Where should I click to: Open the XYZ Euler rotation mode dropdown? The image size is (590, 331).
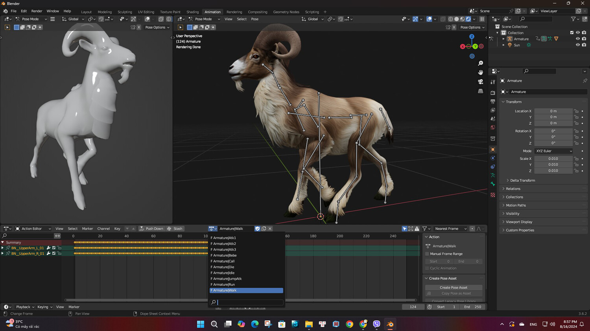pyautogui.click(x=553, y=151)
